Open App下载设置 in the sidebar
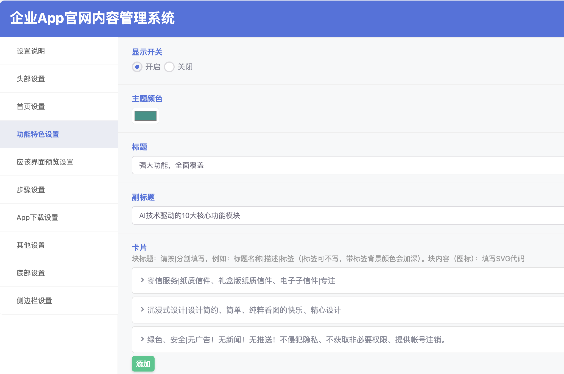Image resolution: width=564 pixels, height=374 pixels. click(x=59, y=217)
